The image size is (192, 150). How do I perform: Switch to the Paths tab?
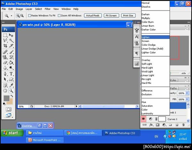[174, 88]
